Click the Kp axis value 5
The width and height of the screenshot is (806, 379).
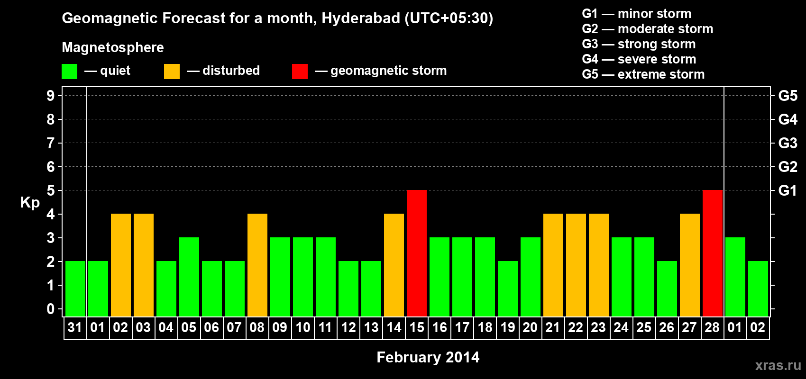point(51,190)
